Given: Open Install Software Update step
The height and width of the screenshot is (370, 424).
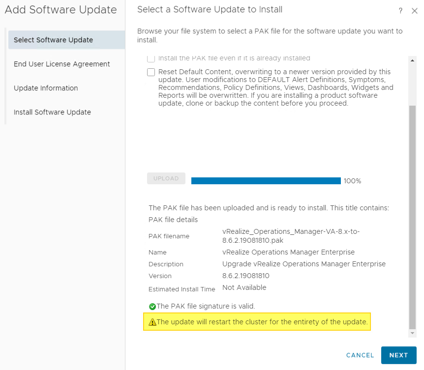Looking at the screenshot, I should click(x=52, y=112).
